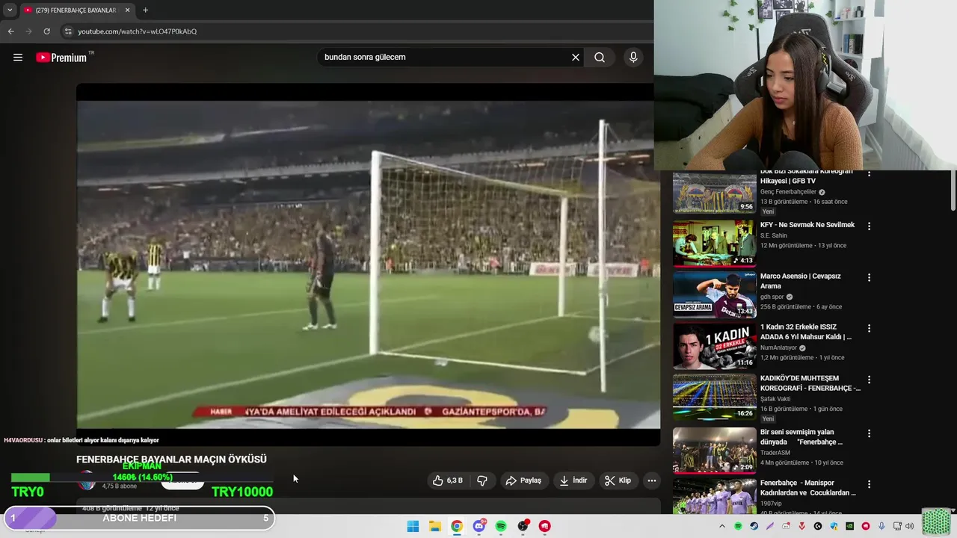Click the red app icon after OBS in taskbar
Viewport: 957px width, 538px height.
545,526
